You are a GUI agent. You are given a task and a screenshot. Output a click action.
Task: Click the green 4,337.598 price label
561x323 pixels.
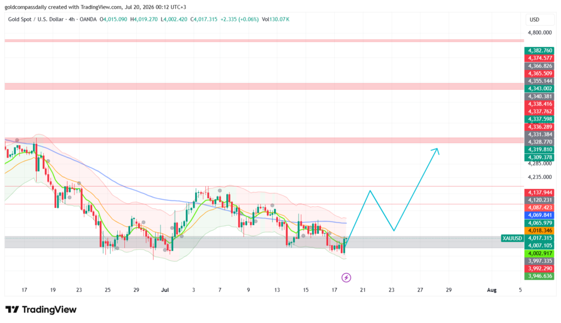(x=540, y=119)
